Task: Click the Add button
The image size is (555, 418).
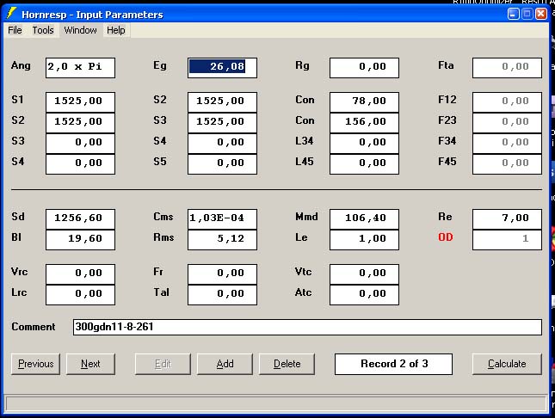Action: click(225, 364)
